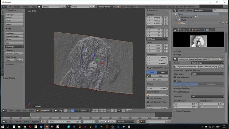Open the Physics properties tab
The height and width of the screenshot is (129, 229).
214,30
